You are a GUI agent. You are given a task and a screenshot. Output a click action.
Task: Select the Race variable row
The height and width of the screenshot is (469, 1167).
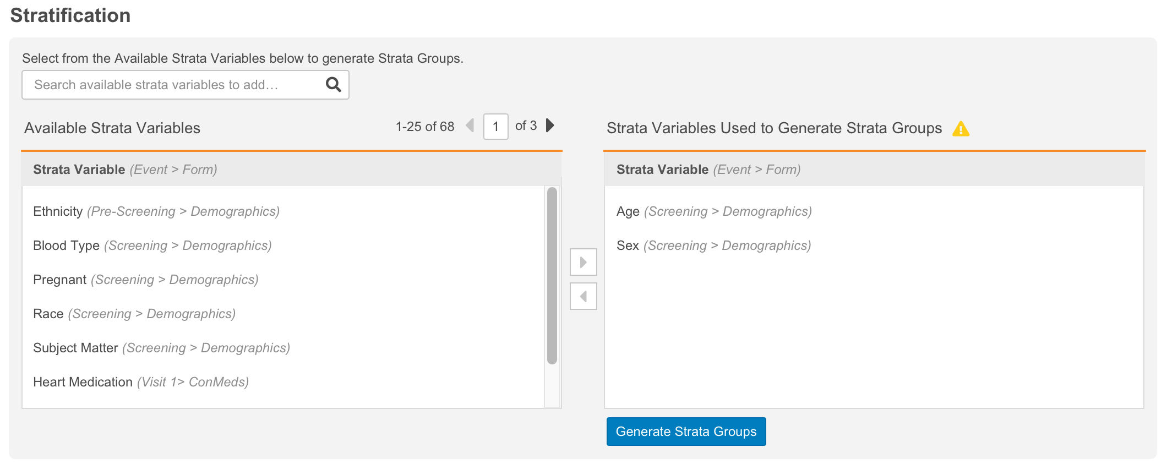(48, 314)
